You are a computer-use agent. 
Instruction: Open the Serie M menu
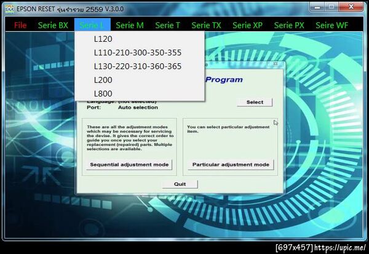(x=130, y=25)
